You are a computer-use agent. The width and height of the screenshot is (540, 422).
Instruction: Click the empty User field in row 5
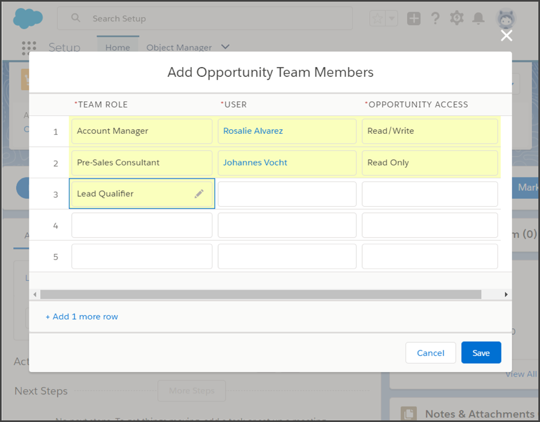tap(287, 257)
